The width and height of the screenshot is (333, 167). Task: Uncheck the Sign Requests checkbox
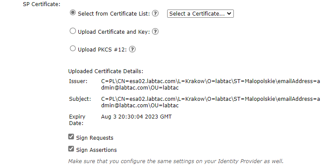click(x=71, y=137)
